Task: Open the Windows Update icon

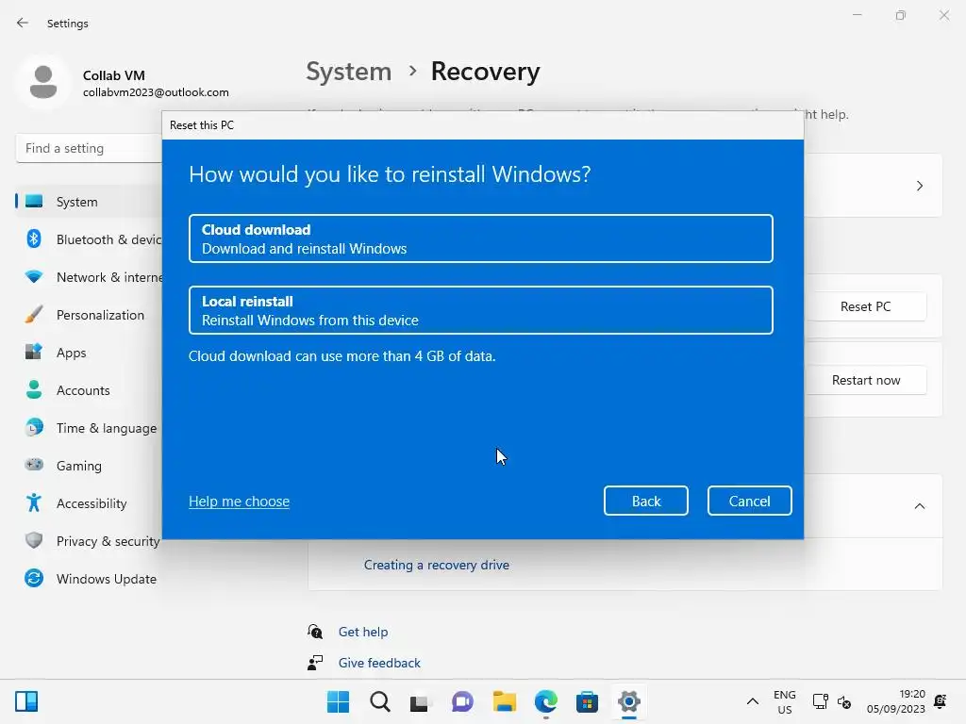Action: click(x=34, y=578)
